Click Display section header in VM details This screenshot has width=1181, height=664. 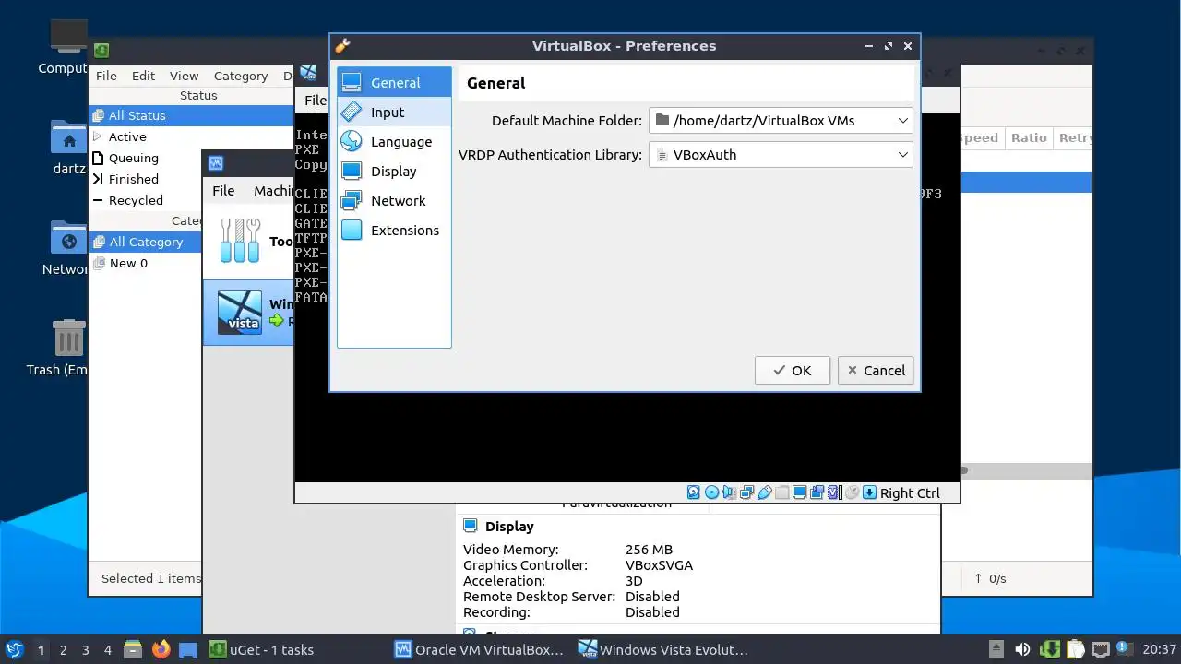point(509,527)
